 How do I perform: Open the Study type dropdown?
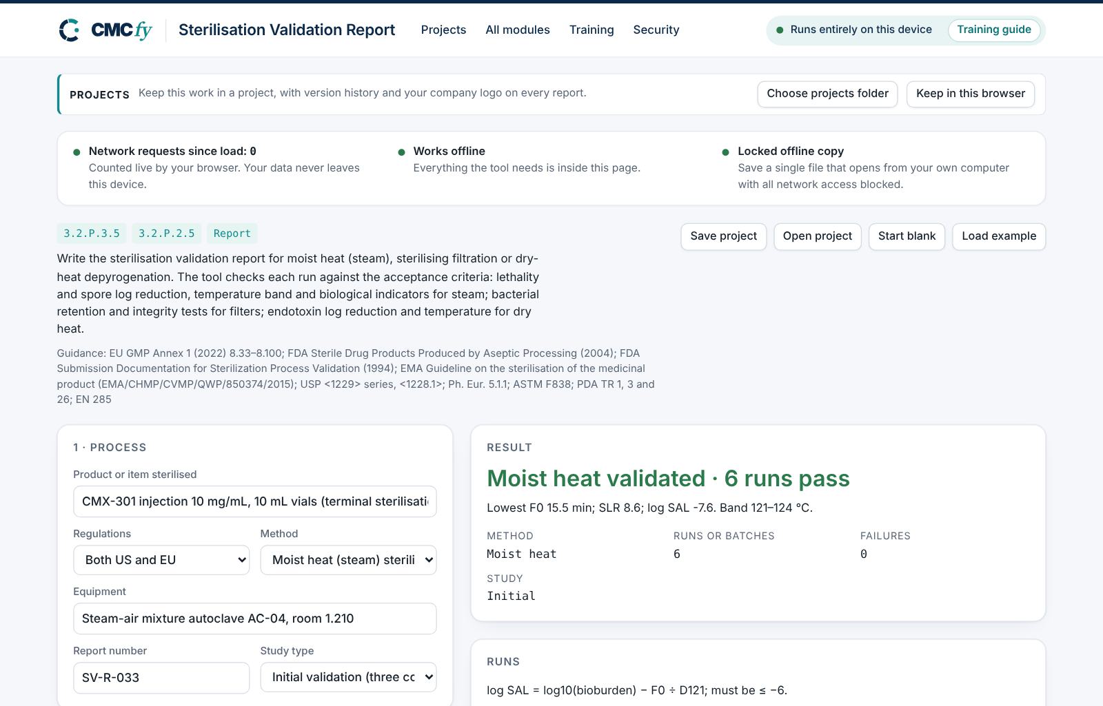(x=348, y=677)
